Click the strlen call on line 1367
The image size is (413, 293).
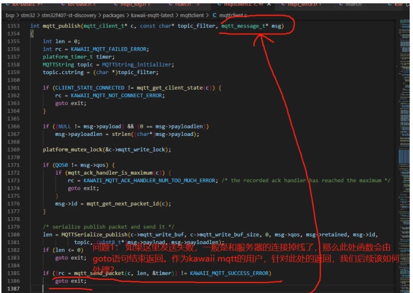tap(121, 134)
